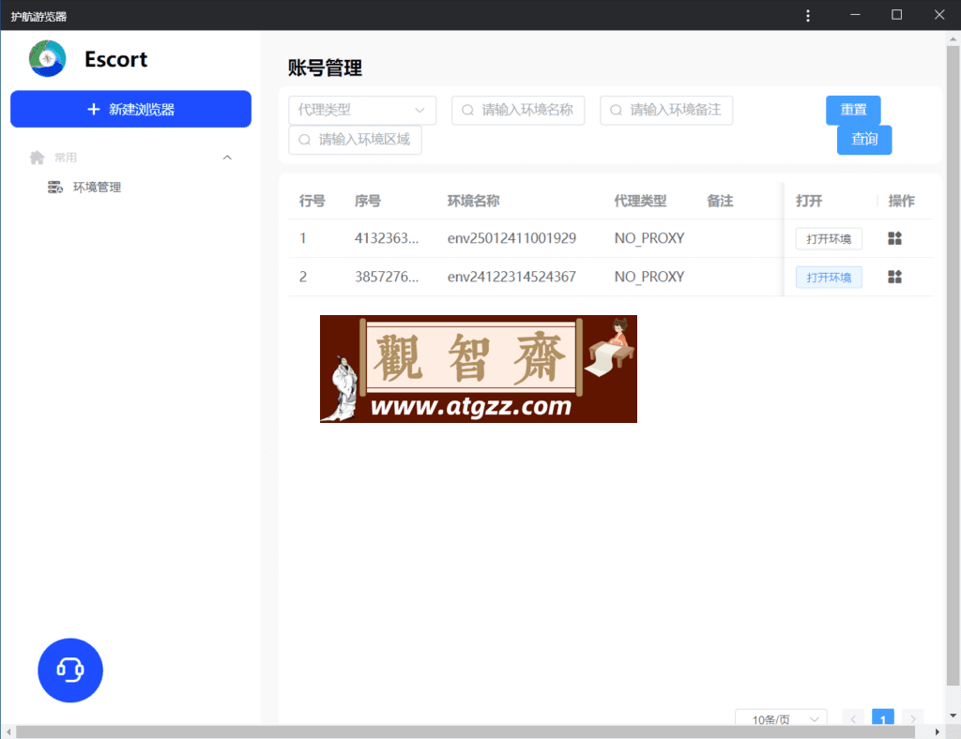Click 打开环境 for env24122314524367
This screenshot has width=961, height=739.
coord(829,278)
